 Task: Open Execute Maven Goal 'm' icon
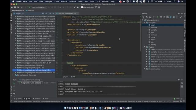(161, 17)
